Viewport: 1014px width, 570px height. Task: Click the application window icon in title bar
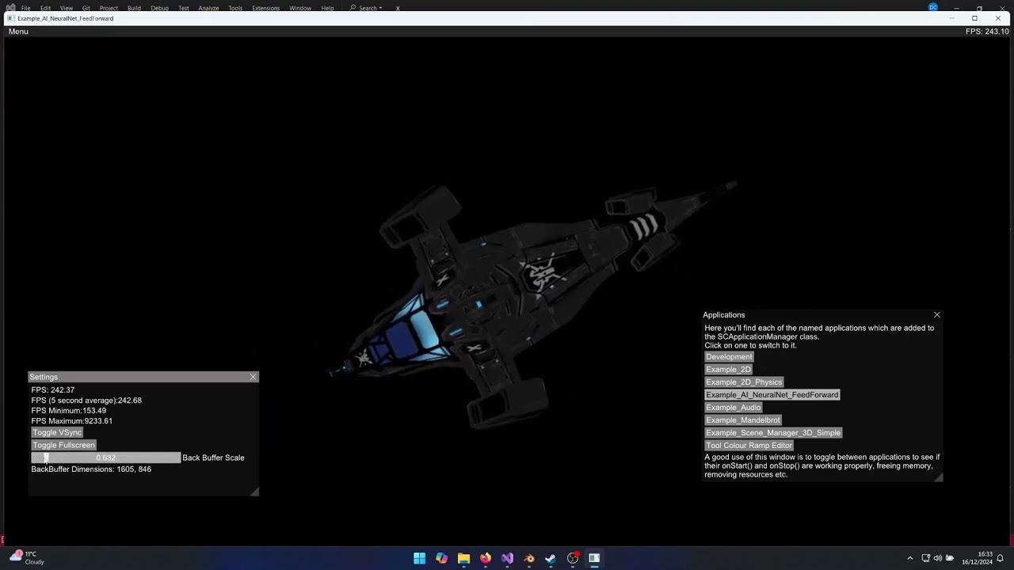click(x=11, y=18)
